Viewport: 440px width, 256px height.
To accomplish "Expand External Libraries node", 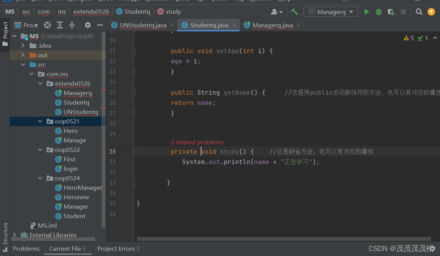I will point(15,235).
